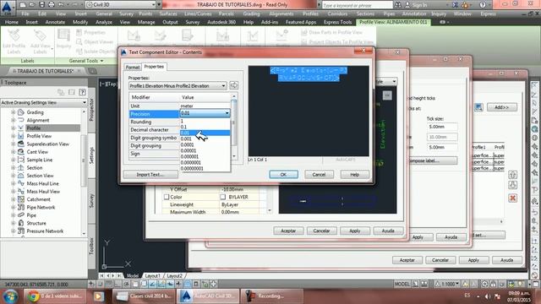
Task: Click the Catchment tree node icon
Action: (20, 199)
